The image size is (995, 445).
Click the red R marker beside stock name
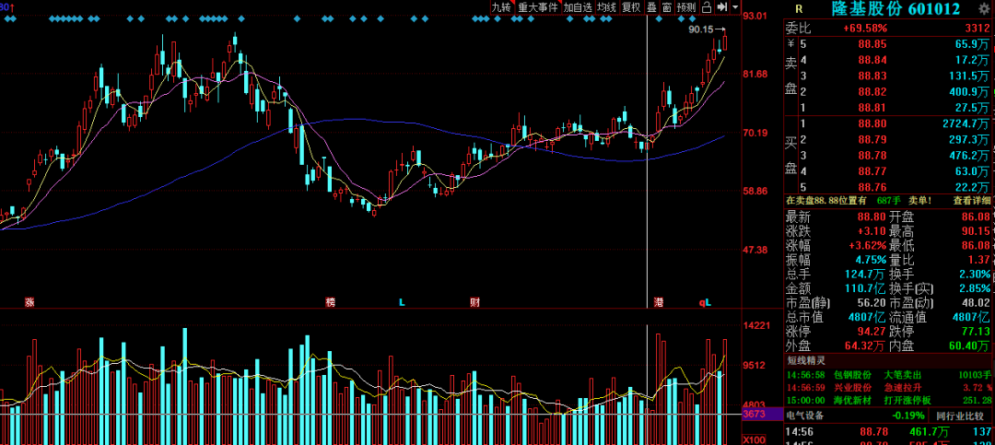click(799, 9)
